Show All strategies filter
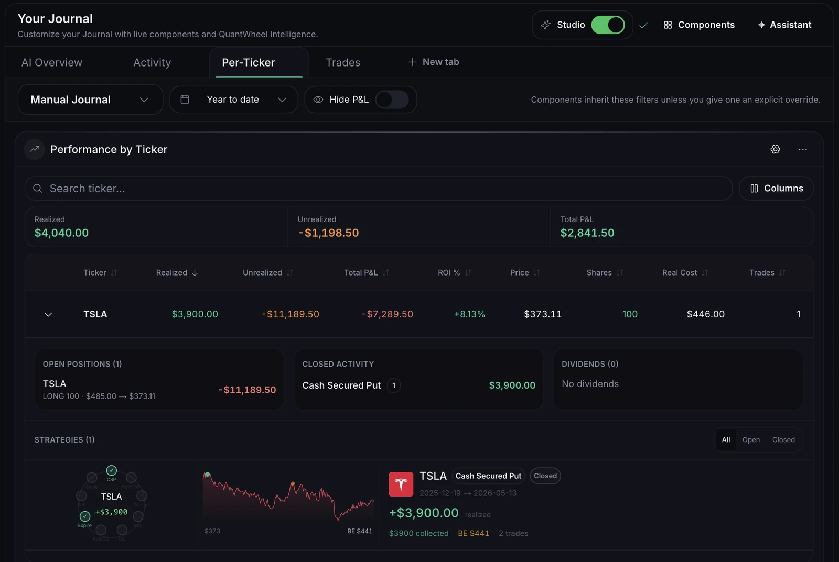Screen dimensions: 839x562 (726, 440)
